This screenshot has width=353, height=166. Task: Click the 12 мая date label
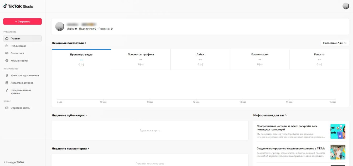[x=196, y=102]
